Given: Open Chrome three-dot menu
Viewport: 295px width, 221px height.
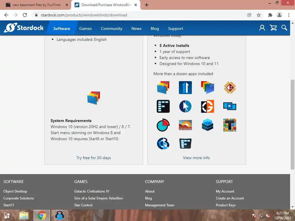Looking at the screenshot, I should pos(289,15).
